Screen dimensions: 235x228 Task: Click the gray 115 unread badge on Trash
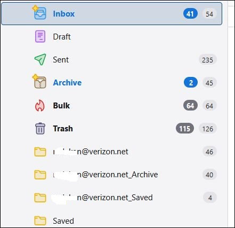click(185, 129)
